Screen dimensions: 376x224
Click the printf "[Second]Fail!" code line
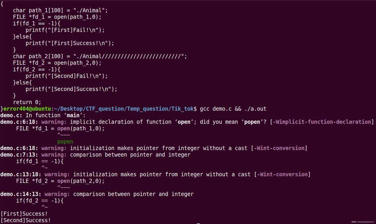click(66, 76)
